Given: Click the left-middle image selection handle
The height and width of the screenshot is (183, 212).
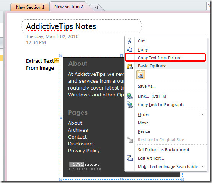Looking at the screenshot, I should pyautogui.click(x=61, y=118).
